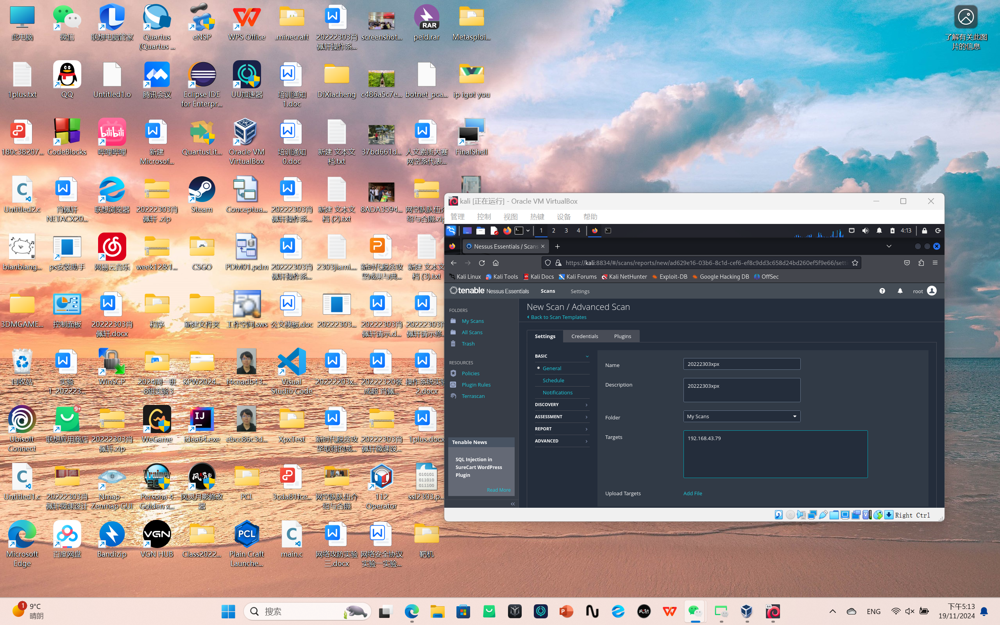Toggle the Kali panel volume icon
Screen dimensions: 1000x625
coord(865,231)
